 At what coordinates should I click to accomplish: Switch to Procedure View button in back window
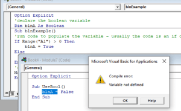click(7, 94)
